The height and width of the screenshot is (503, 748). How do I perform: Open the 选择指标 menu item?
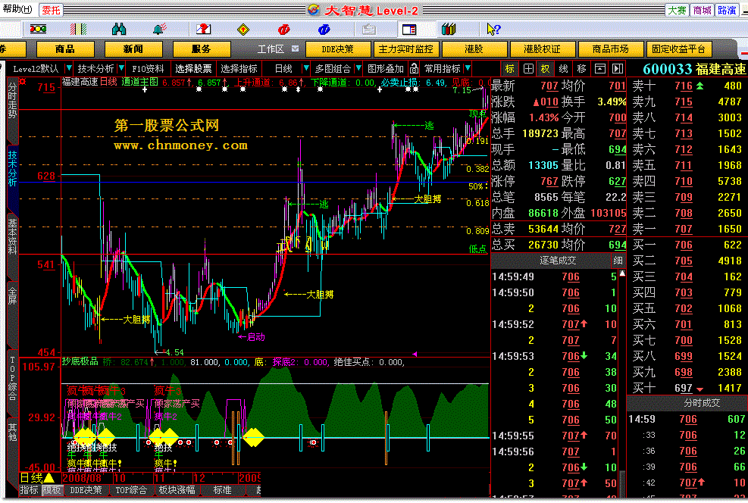point(239,69)
